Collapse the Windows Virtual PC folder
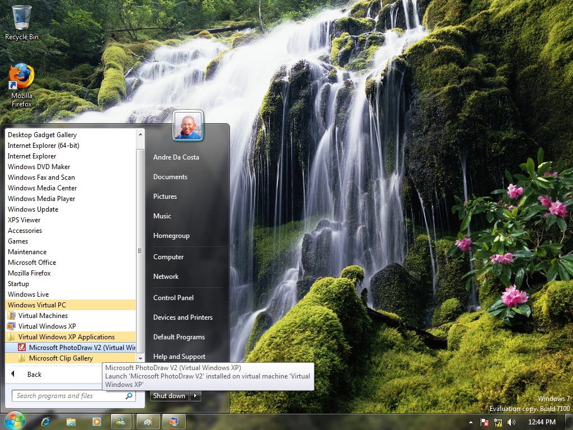The image size is (573, 430). 70,305
